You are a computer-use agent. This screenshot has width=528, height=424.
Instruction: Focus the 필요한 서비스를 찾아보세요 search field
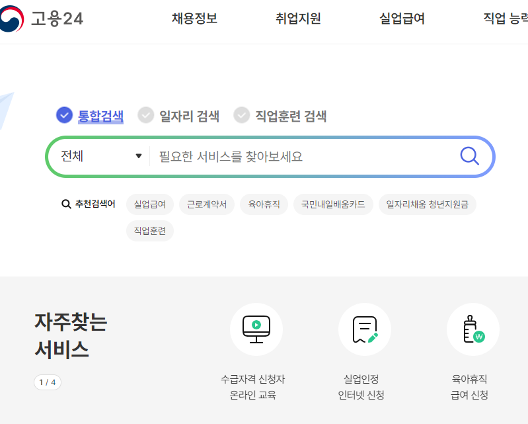303,156
